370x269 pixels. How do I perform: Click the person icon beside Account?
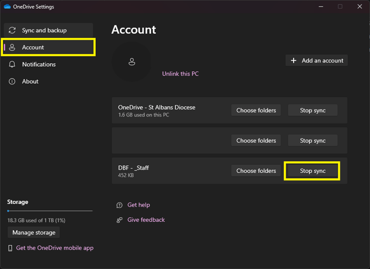pos(12,47)
